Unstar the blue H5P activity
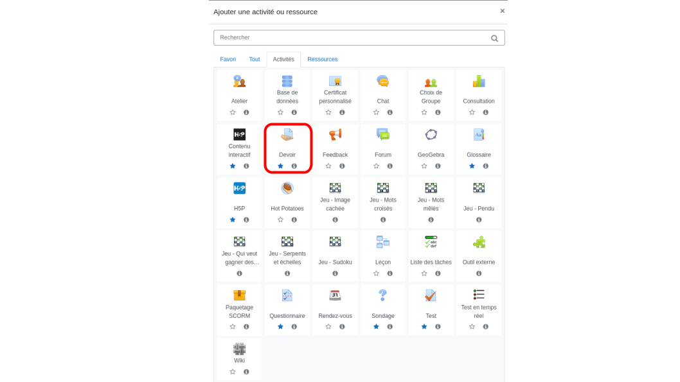The image size is (680, 382). pyautogui.click(x=233, y=220)
